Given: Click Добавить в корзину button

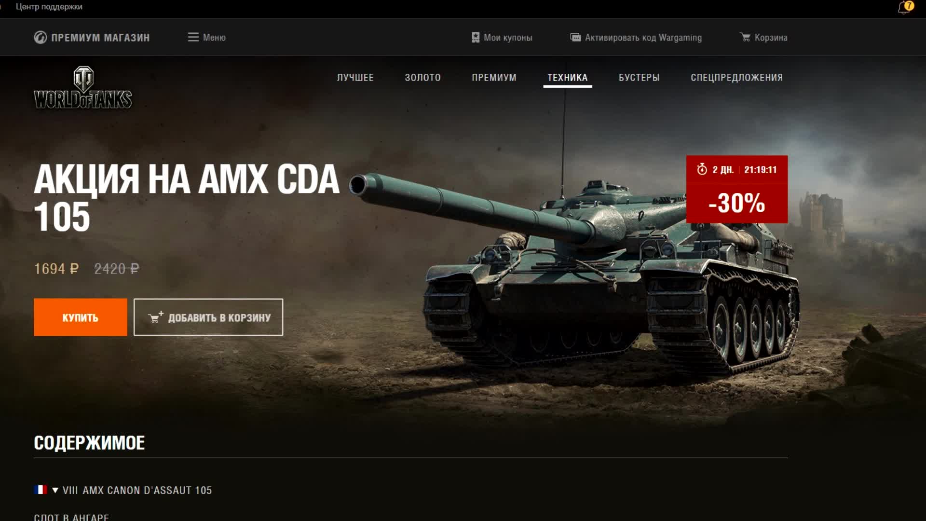Looking at the screenshot, I should click(x=208, y=317).
